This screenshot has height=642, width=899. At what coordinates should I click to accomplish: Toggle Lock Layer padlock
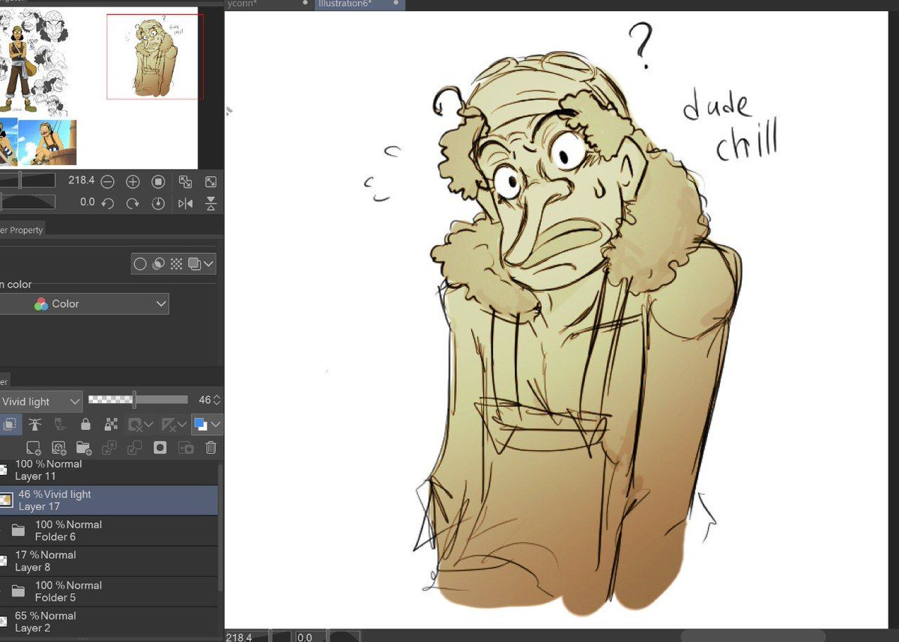[x=85, y=425]
